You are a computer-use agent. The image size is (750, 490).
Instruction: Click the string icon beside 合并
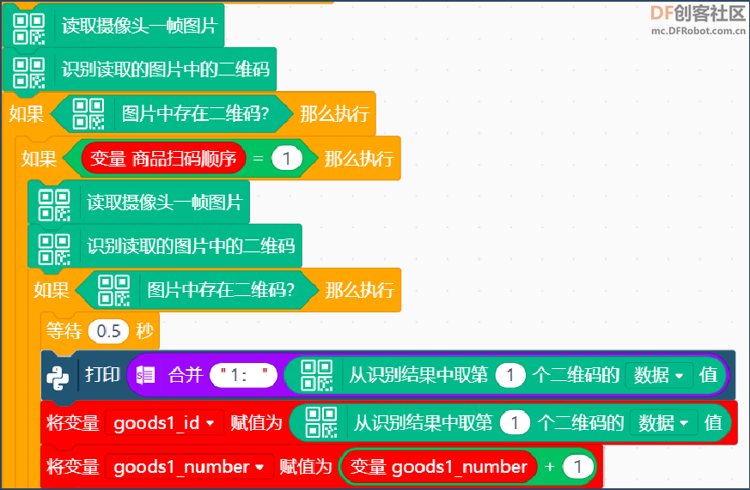tap(145, 375)
